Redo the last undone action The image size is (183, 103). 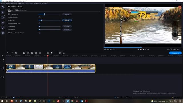pos(12,53)
